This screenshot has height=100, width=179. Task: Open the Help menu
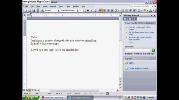point(83,6)
